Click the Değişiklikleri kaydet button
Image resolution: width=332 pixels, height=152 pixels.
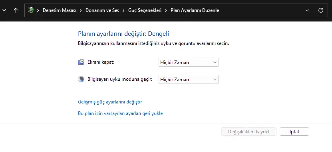(249, 132)
